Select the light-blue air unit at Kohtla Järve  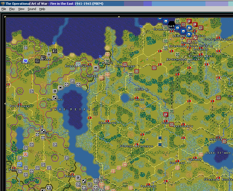tap(78, 64)
